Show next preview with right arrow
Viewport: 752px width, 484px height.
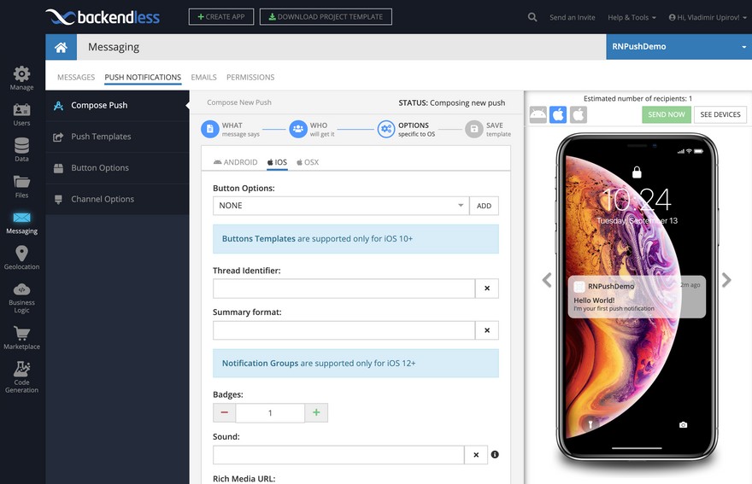726,280
